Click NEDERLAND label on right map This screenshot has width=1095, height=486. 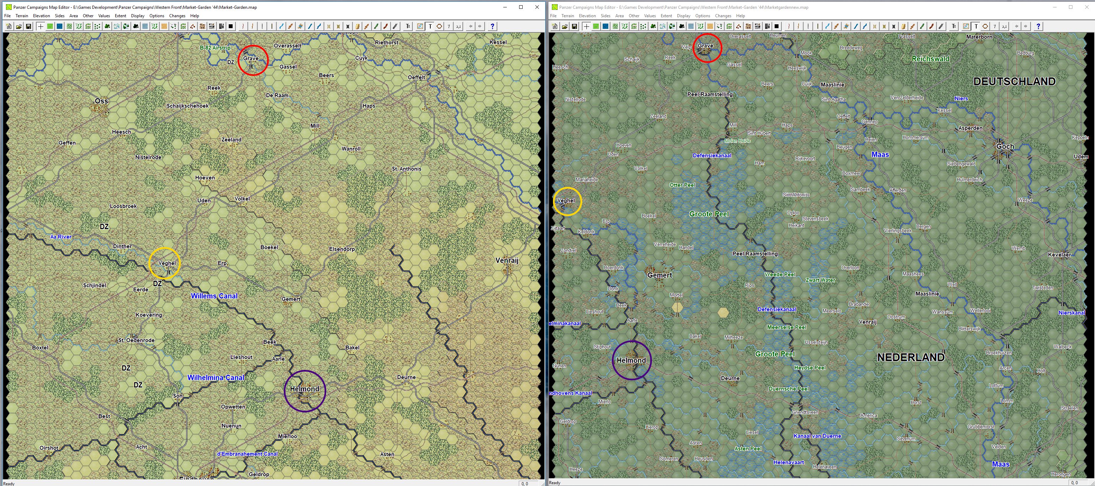(x=911, y=358)
